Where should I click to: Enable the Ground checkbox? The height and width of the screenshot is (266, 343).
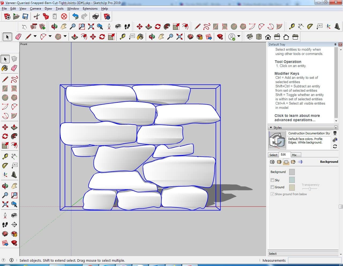(x=272, y=187)
